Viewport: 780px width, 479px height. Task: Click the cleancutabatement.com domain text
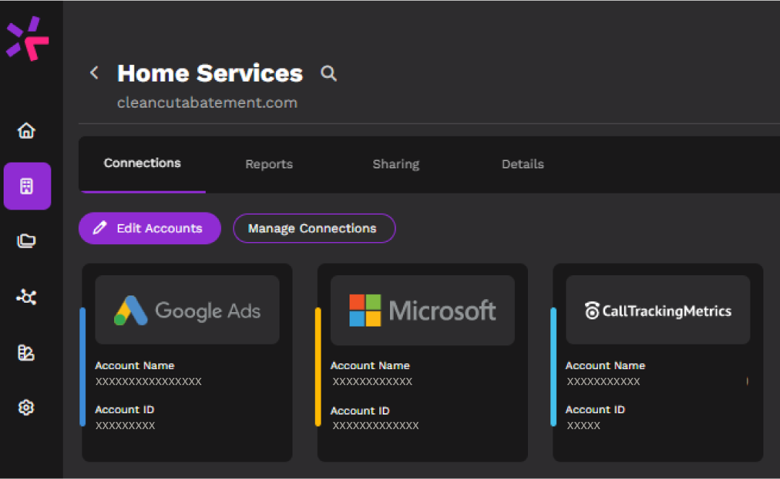[207, 103]
